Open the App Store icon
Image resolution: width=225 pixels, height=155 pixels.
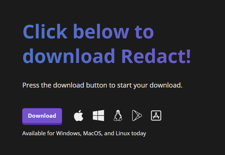click(x=156, y=116)
